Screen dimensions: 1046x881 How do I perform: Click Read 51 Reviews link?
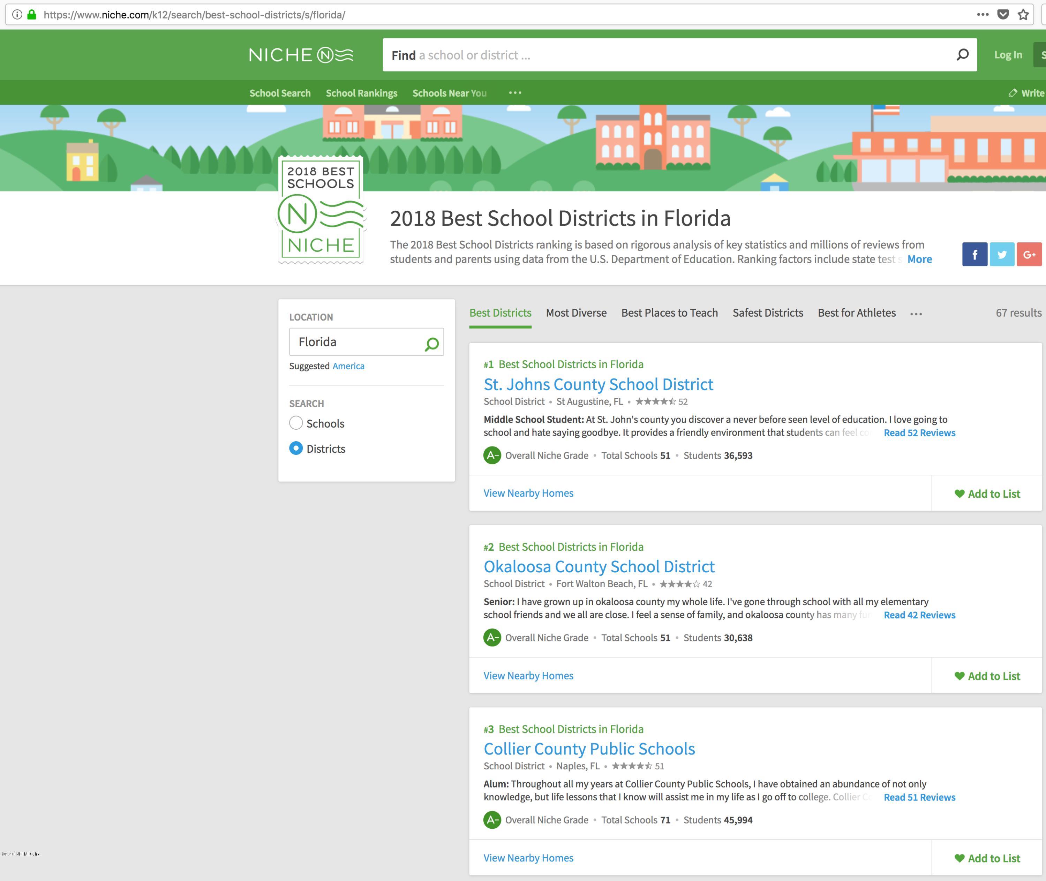tap(919, 798)
